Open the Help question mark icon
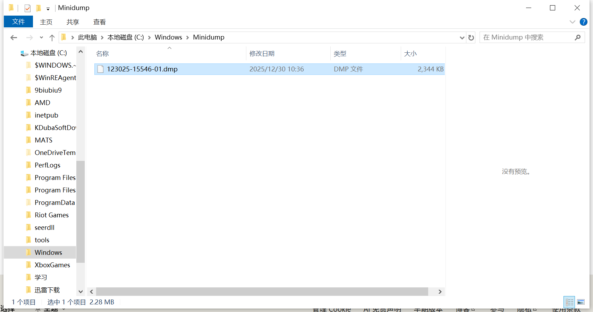The height and width of the screenshot is (312, 593). pos(584,22)
